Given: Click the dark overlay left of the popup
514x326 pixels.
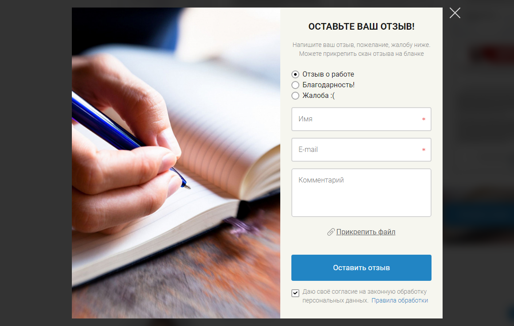Looking at the screenshot, I should tap(36, 163).
